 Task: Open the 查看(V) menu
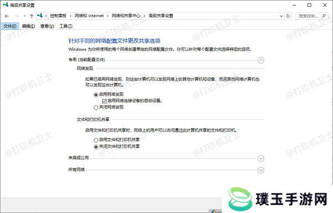[47, 26]
